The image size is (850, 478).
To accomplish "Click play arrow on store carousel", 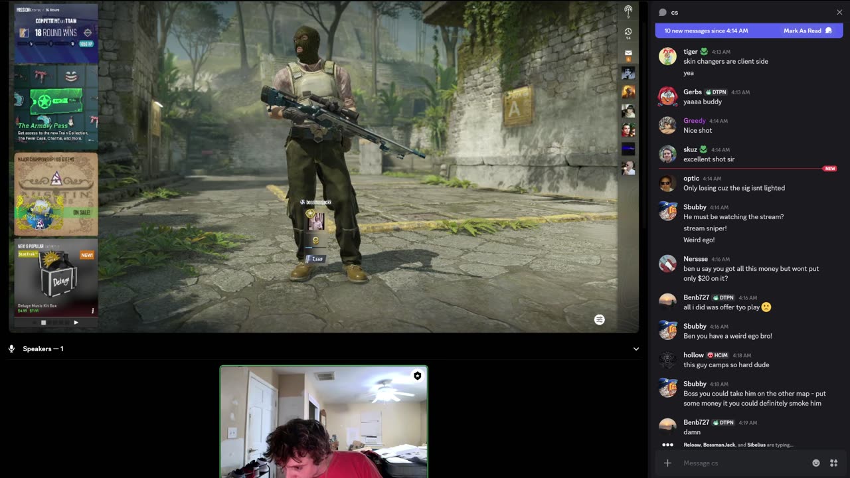I will (76, 323).
